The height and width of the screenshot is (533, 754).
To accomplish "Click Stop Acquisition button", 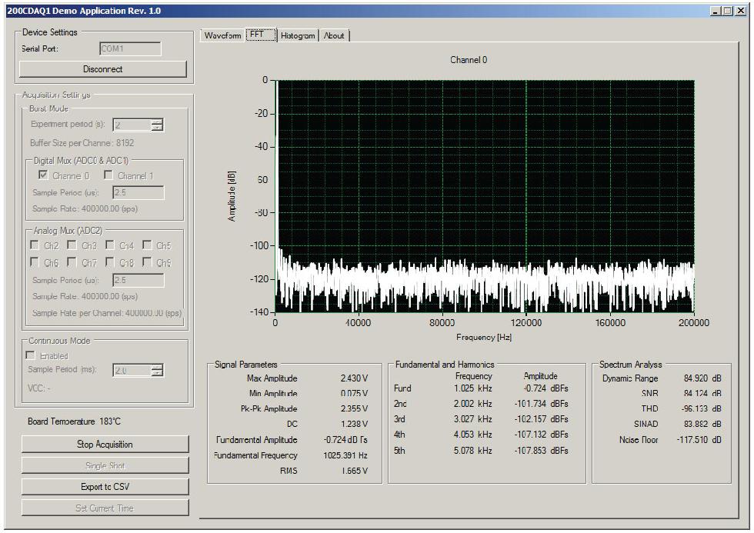I will (x=105, y=445).
